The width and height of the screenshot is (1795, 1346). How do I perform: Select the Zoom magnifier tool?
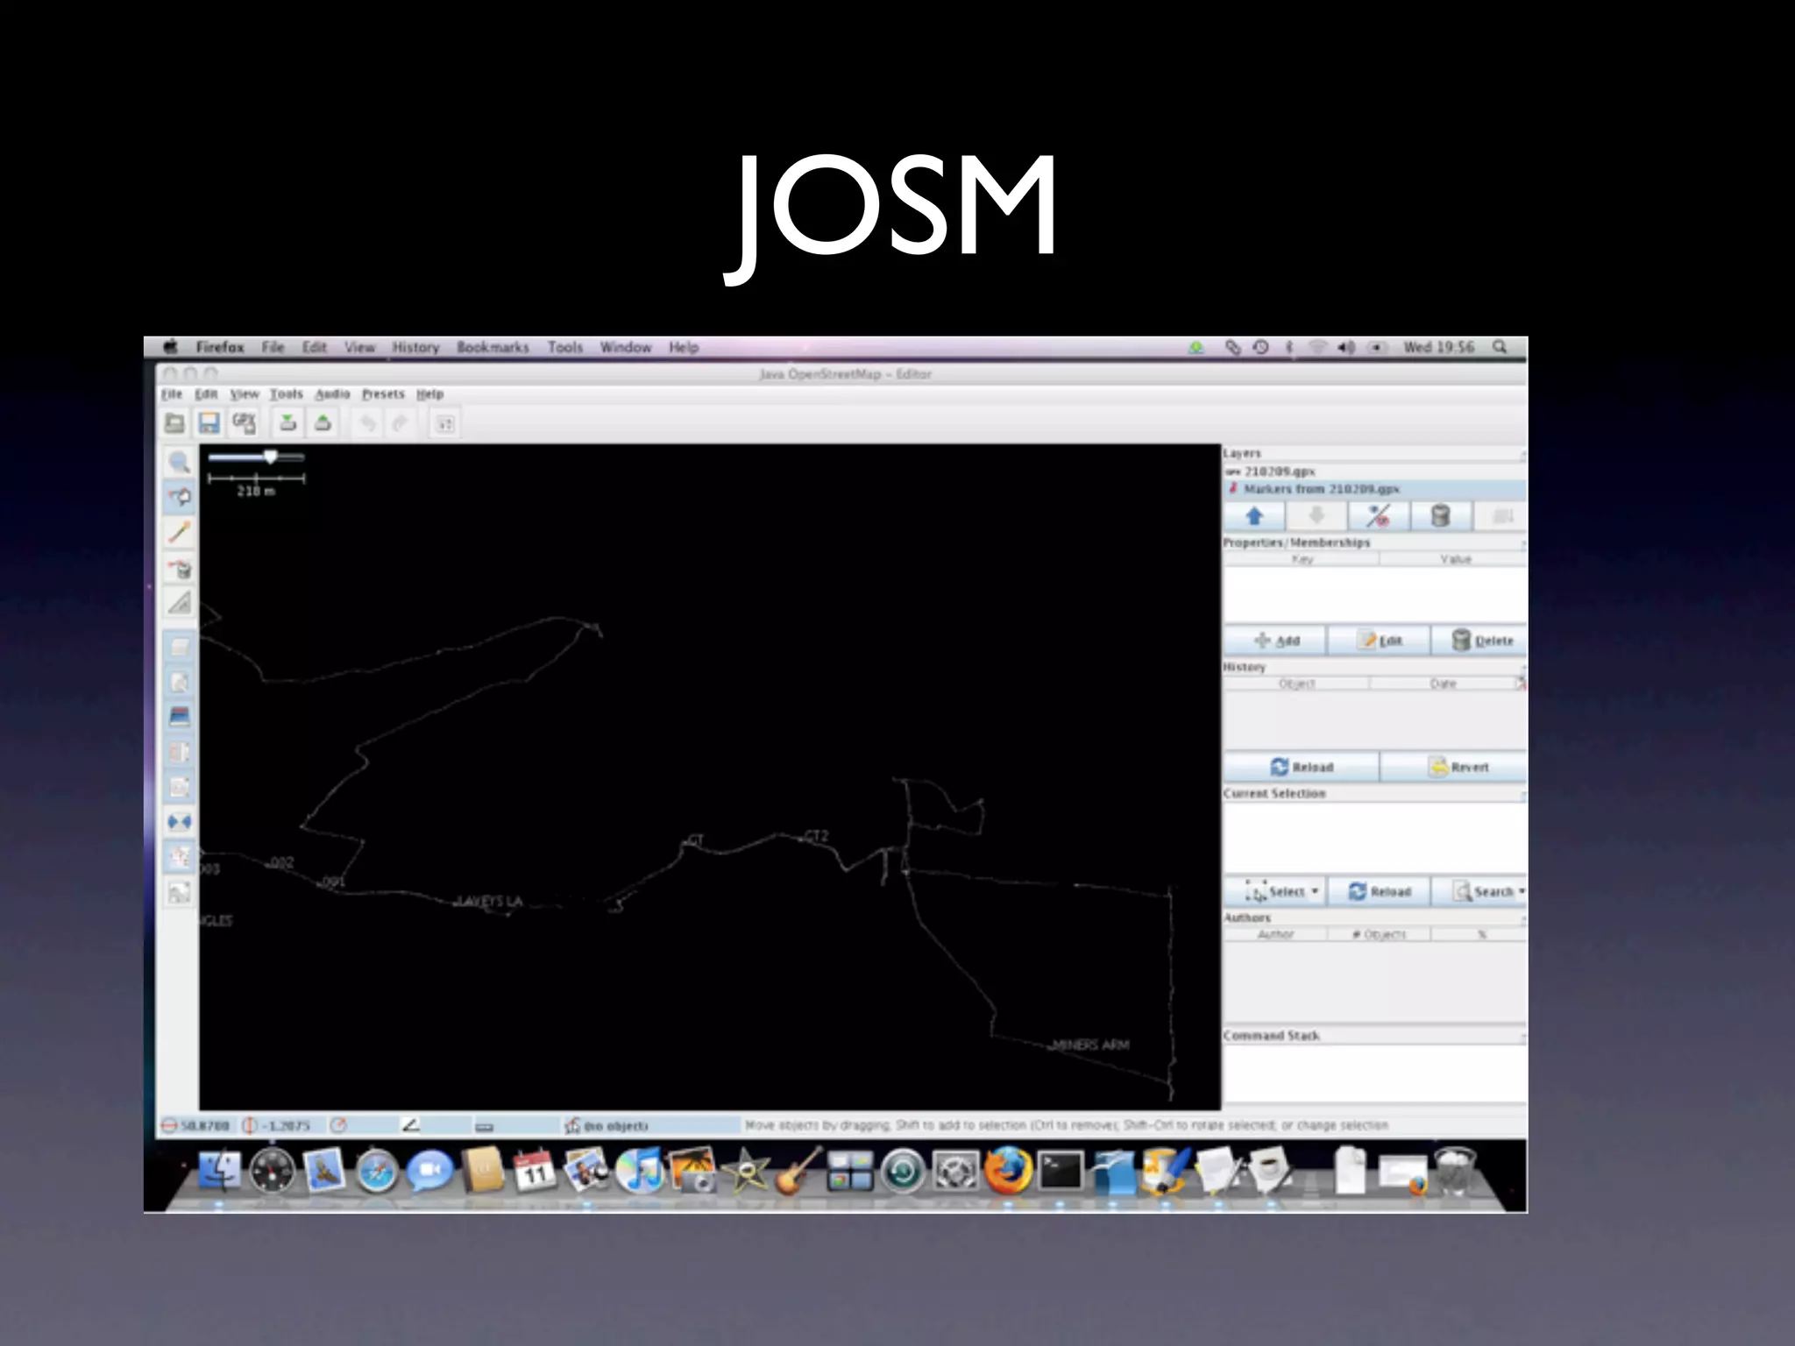pyautogui.click(x=180, y=462)
